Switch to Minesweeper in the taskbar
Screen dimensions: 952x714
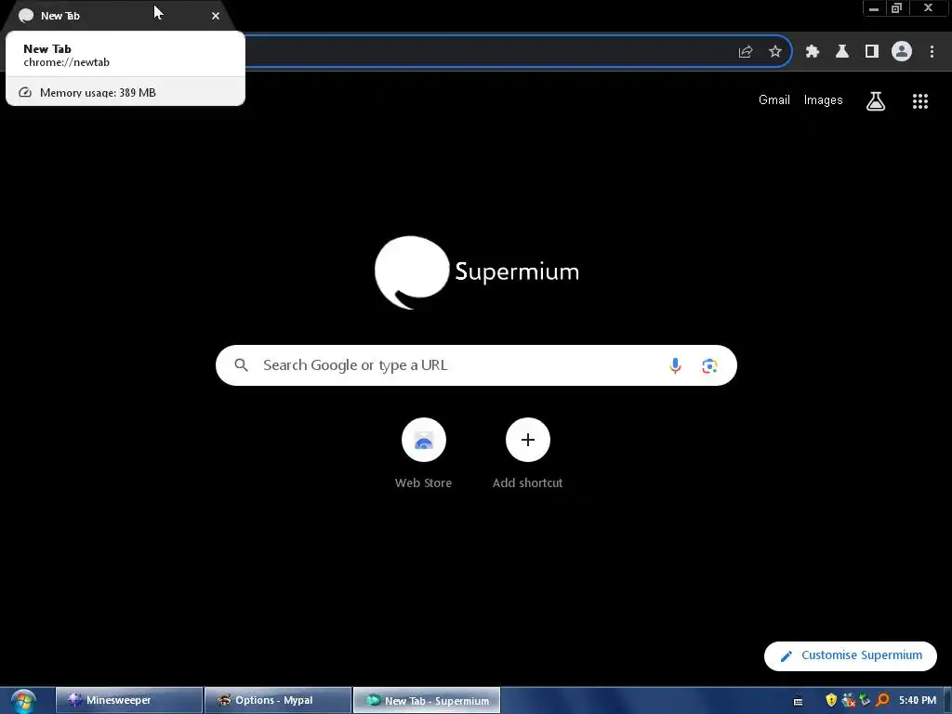(x=129, y=700)
